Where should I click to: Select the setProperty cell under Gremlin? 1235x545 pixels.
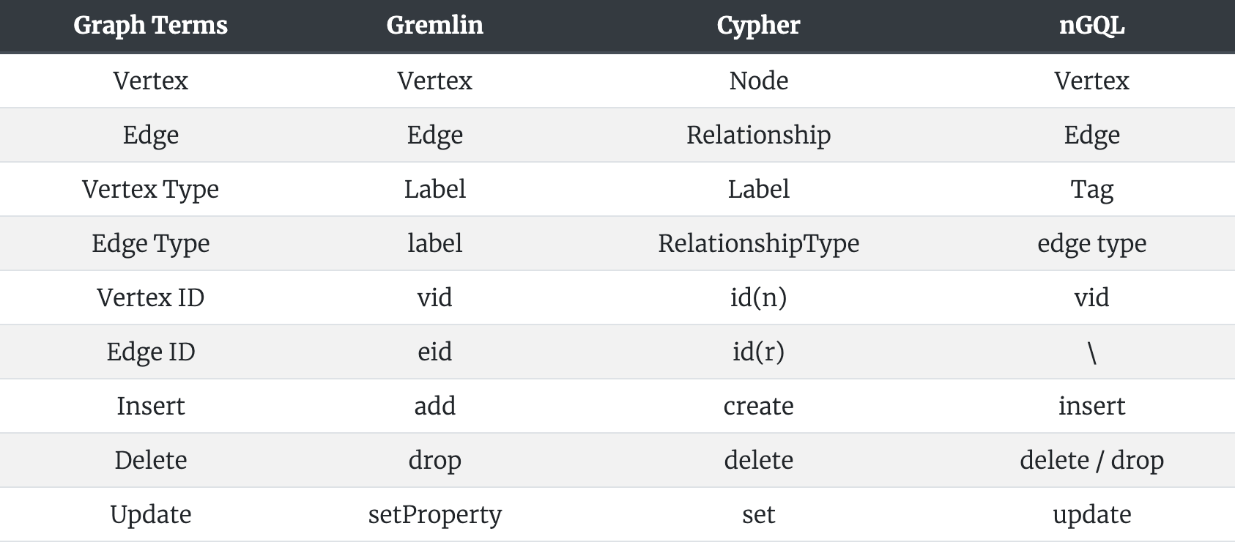434,514
